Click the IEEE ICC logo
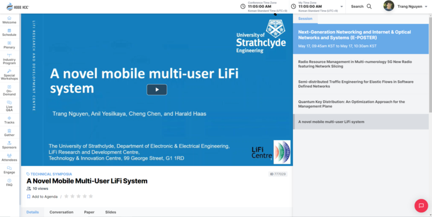The height and width of the screenshot is (217, 432). click(x=17, y=7)
